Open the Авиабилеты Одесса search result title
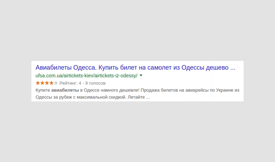The width and height of the screenshot is (275, 162). pyautogui.click(x=135, y=67)
